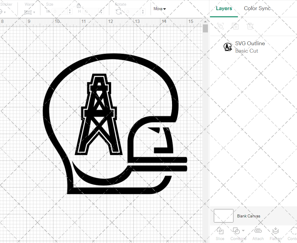Screen dimensions: 297x243
Task: Open the Warp tool
Action: tap(28, 12)
